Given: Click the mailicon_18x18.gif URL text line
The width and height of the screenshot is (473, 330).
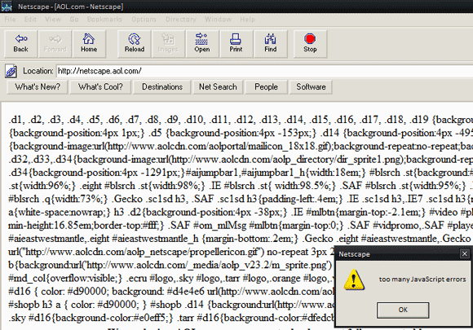Looking at the screenshot, I should point(241,146).
